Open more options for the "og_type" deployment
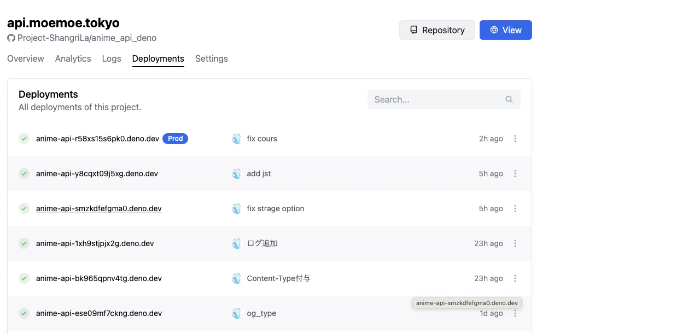The width and height of the screenshot is (700, 334). pos(515,313)
